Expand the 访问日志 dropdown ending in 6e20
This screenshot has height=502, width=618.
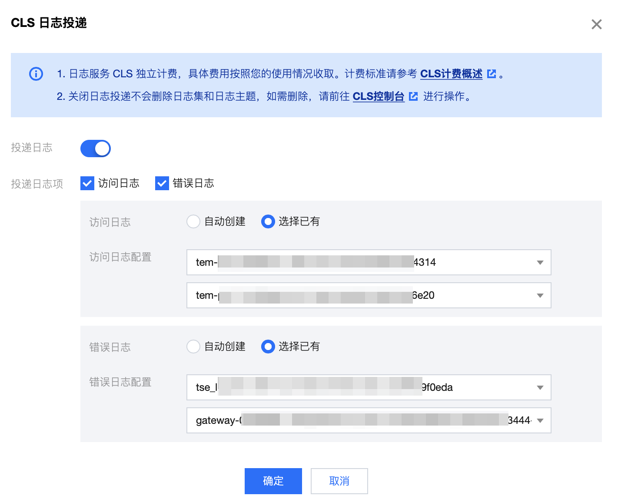click(369, 295)
